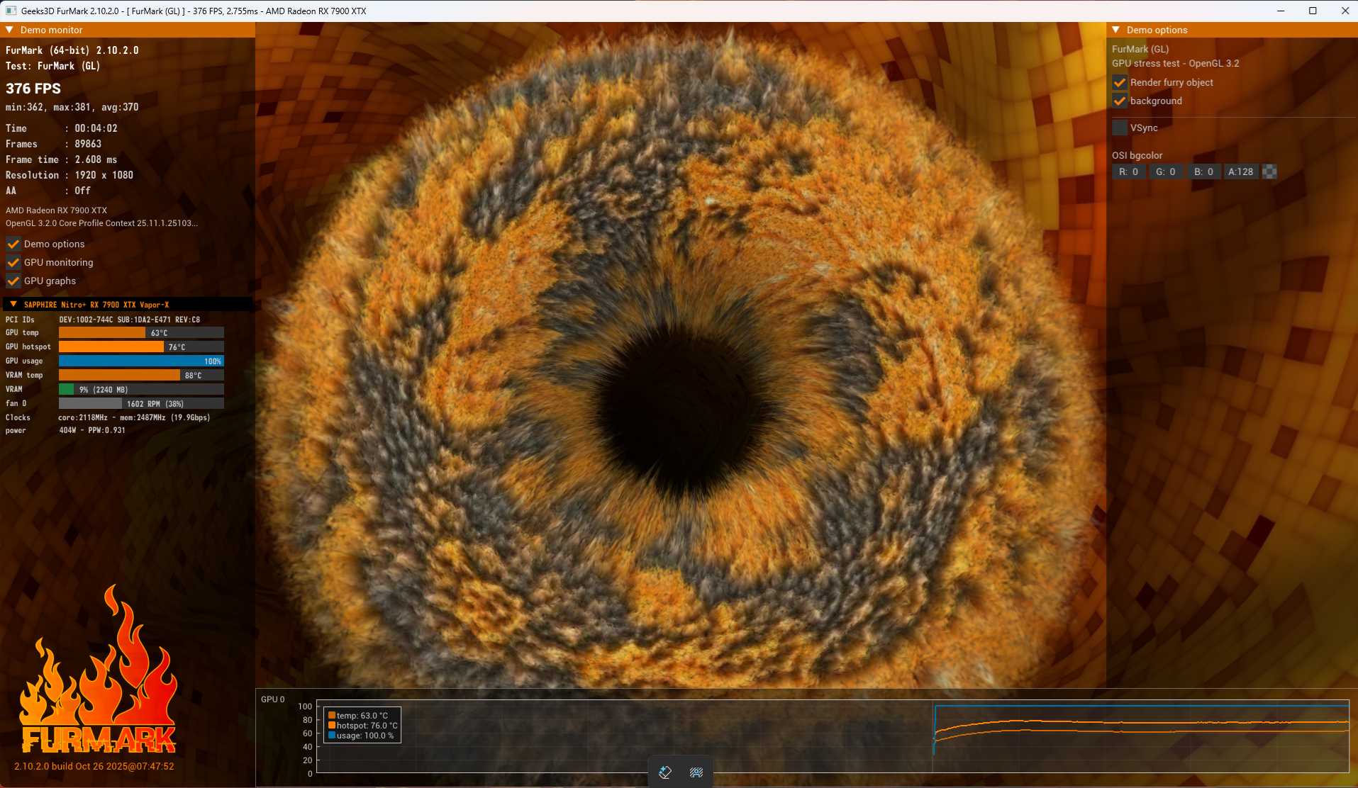Click the fan 0 1602 RPM bar

click(141, 403)
